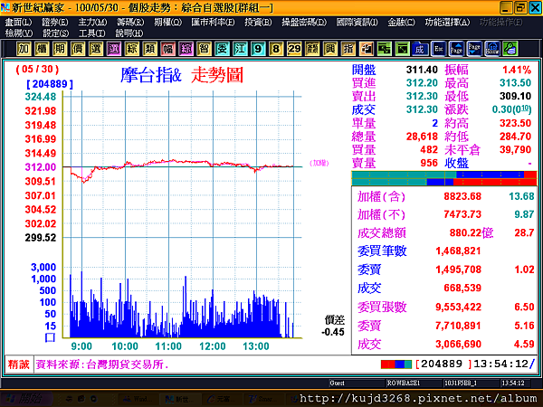The image size is (543, 407).
Task: Click the 開始 Start button on taskbar
Action: coord(27,399)
